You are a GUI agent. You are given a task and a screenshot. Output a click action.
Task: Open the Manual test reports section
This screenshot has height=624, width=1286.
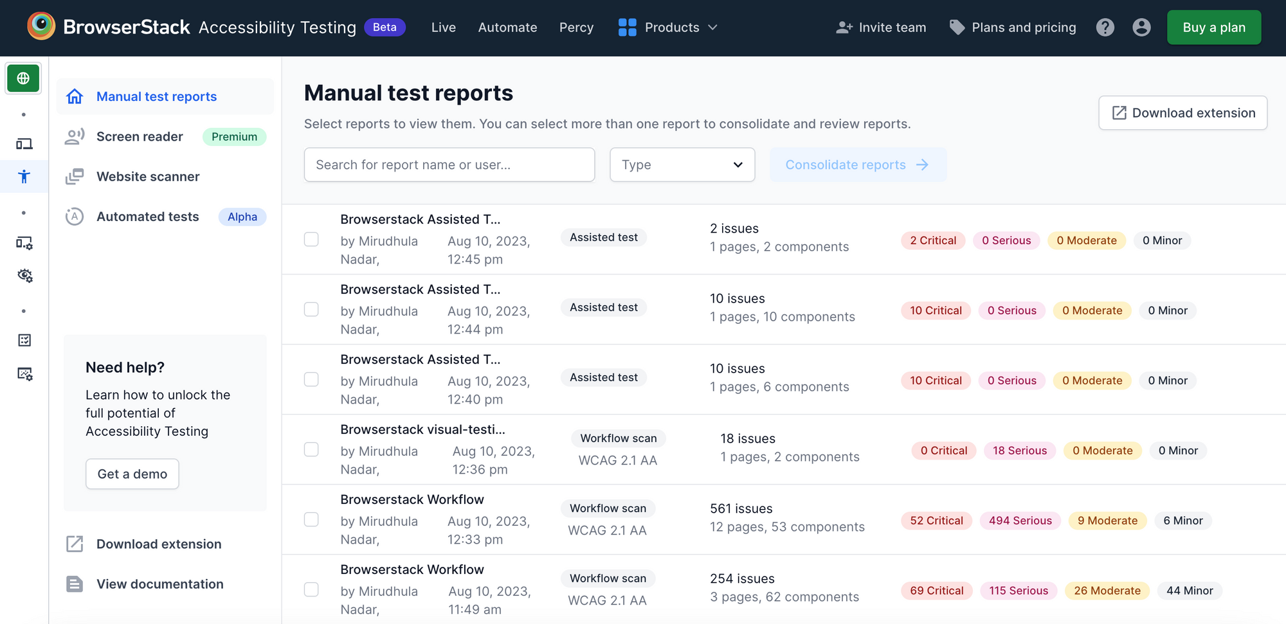[156, 96]
